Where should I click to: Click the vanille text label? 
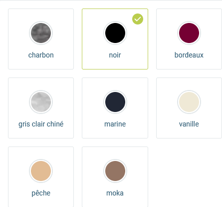(x=189, y=124)
